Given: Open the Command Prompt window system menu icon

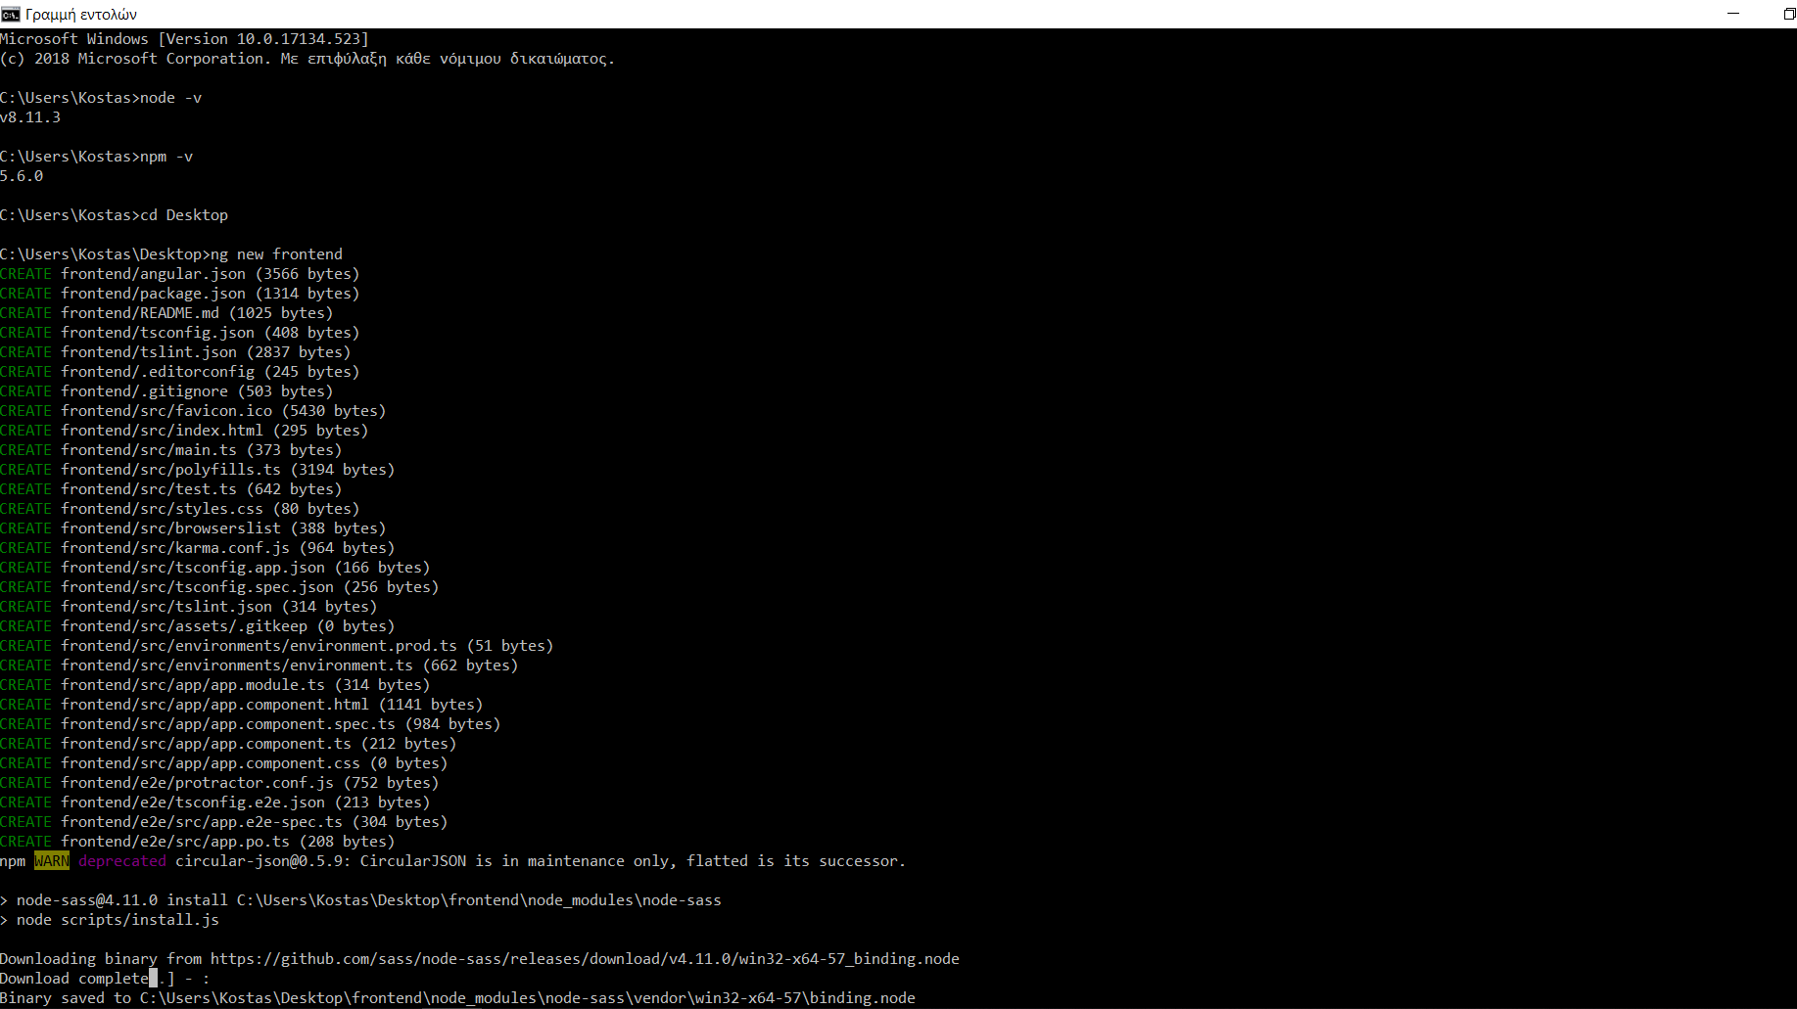Looking at the screenshot, I should pos(11,14).
